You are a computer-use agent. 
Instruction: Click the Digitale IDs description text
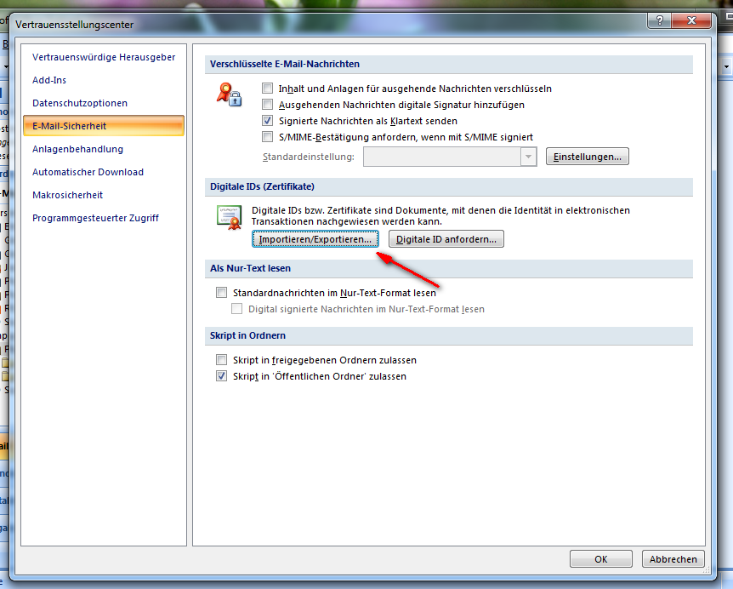point(440,215)
